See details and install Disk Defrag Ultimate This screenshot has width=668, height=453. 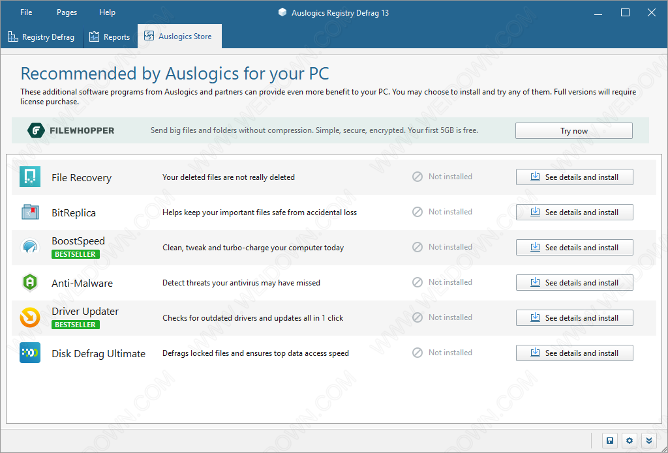pyautogui.click(x=574, y=353)
